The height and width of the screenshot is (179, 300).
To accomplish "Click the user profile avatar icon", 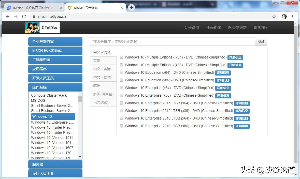I will click(284, 17).
